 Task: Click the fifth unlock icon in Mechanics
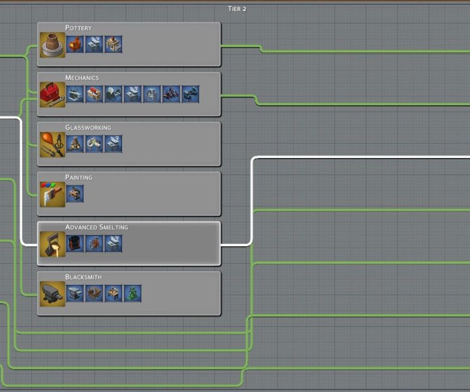(151, 94)
